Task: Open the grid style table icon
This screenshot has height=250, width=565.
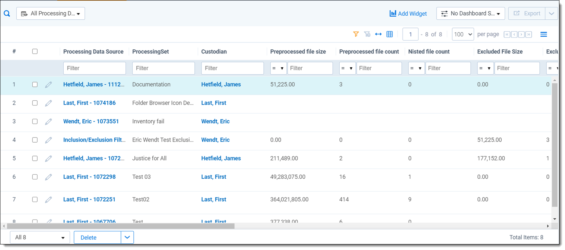Action: (x=390, y=34)
